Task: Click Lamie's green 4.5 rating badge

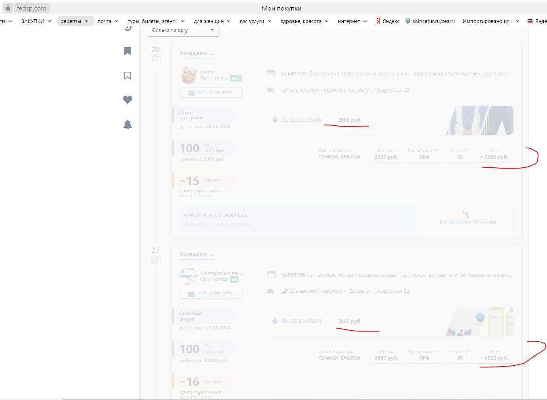Action: (x=236, y=78)
